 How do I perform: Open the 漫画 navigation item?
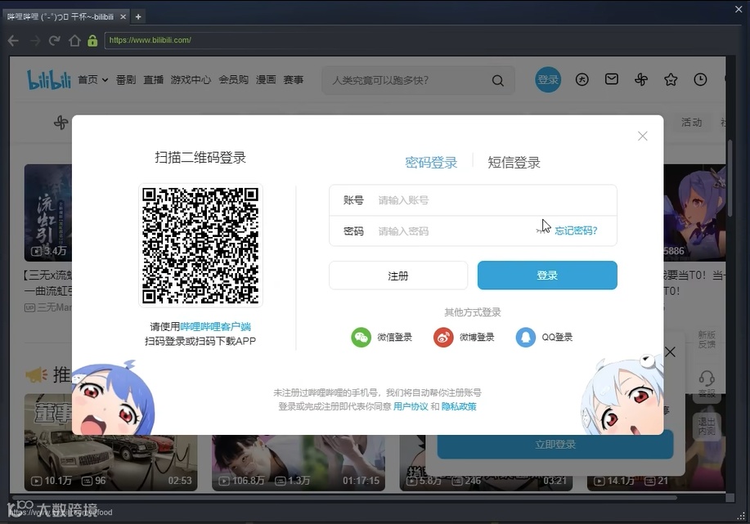point(266,80)
